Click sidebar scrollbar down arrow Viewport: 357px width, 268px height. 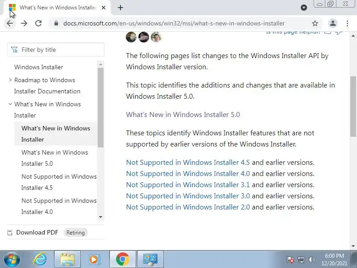coord(101,217)
